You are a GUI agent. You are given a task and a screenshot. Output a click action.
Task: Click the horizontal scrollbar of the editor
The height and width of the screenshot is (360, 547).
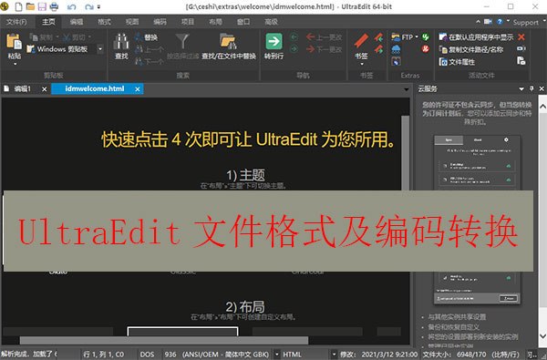(x=164, y=340)
